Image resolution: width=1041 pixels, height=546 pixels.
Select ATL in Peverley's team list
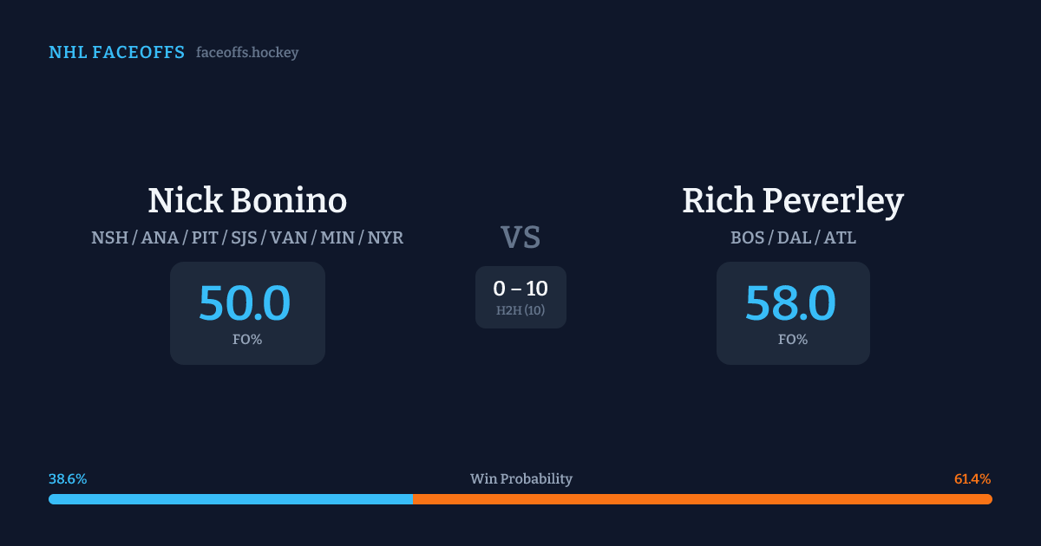tap(839, 237)
